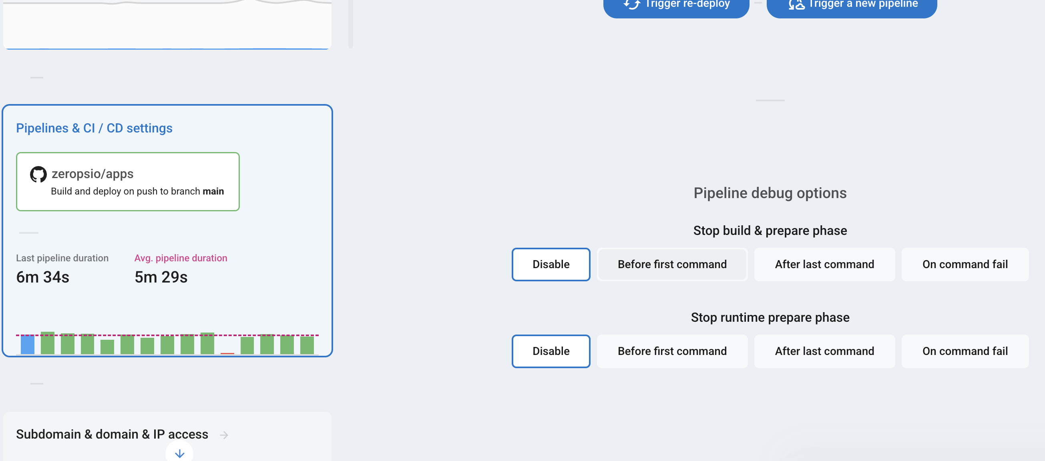Image resolution: width=1045 pixels, height=461 pixels.
Task: Choose Before first command for build phase
Action: pyautogui.click(x=672, y=264)
